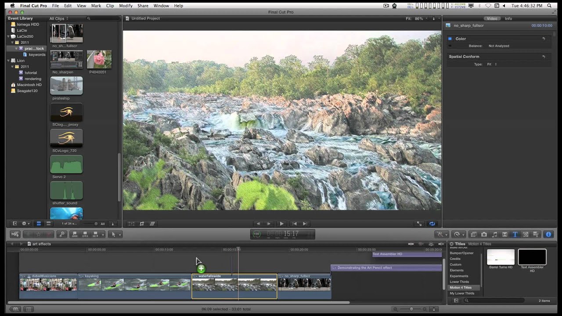Screen dimensions: 562x316
Task: Open the Spatial Conform Type dropdown
Action: [492, 65]
